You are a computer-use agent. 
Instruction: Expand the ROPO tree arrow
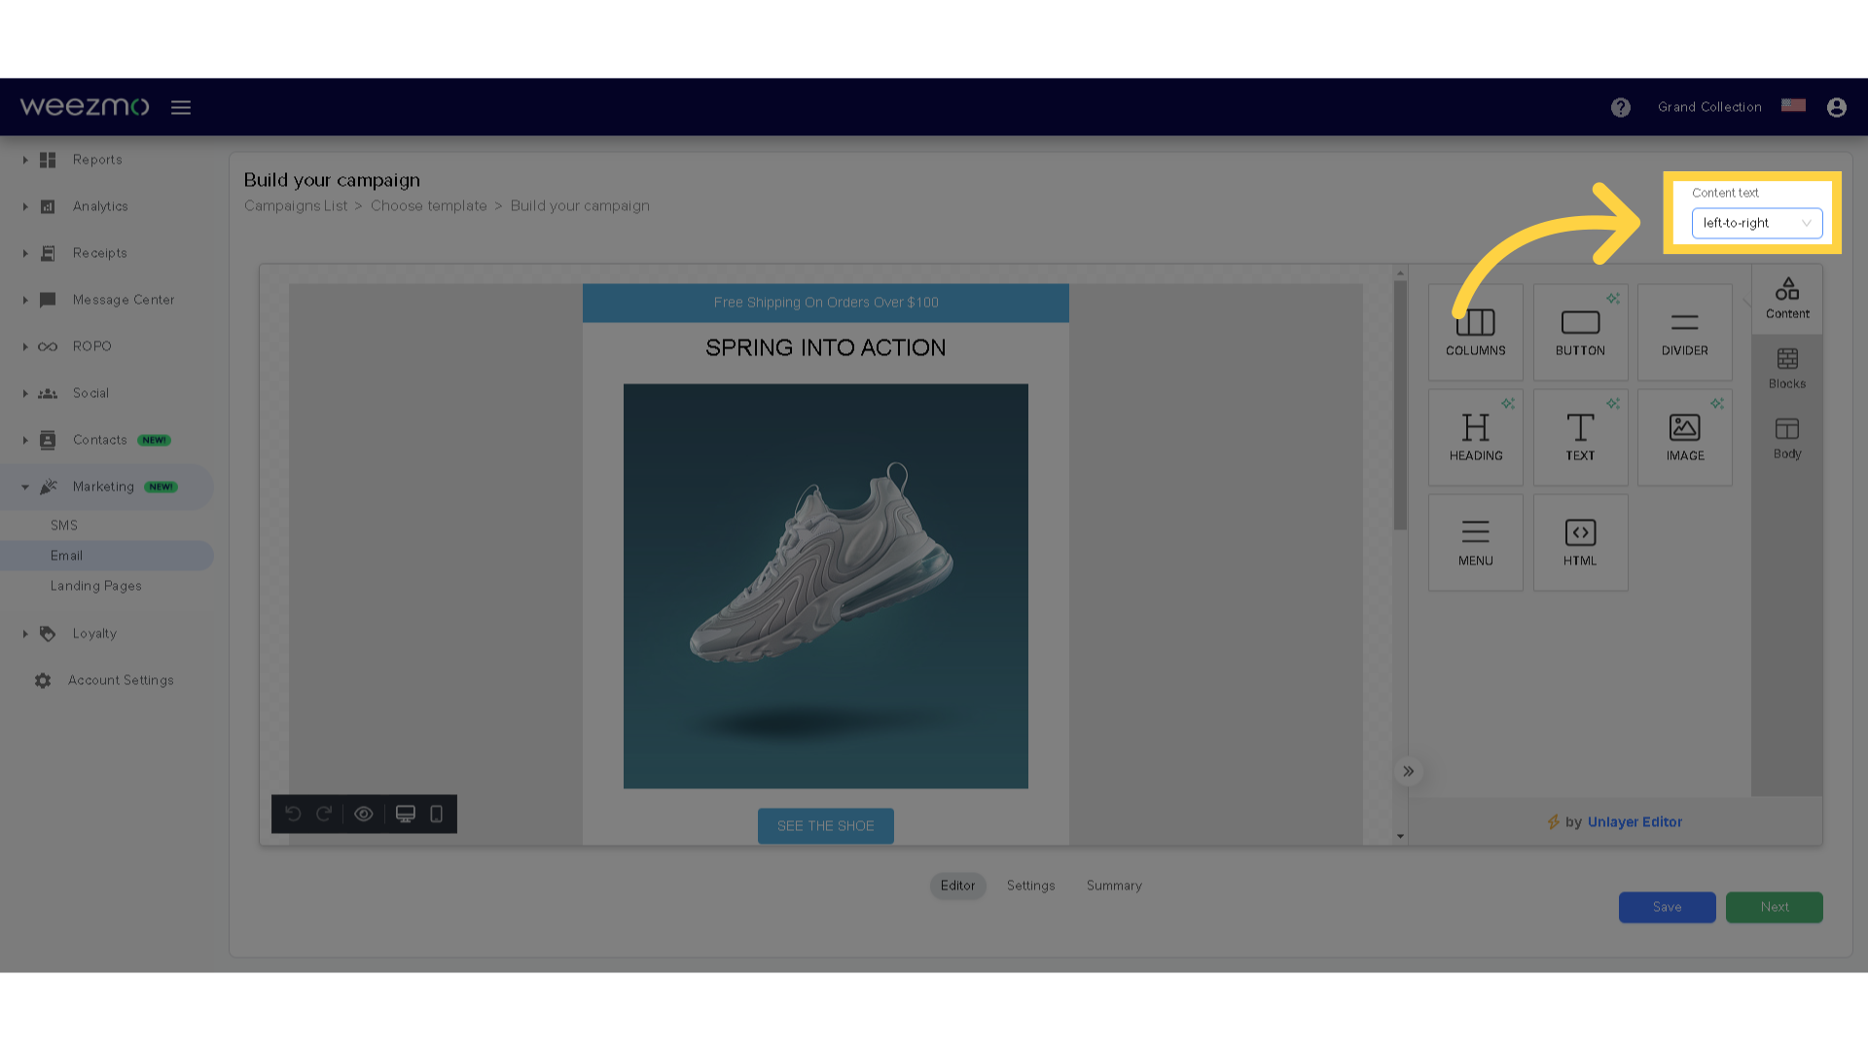(x=25, y=346)
